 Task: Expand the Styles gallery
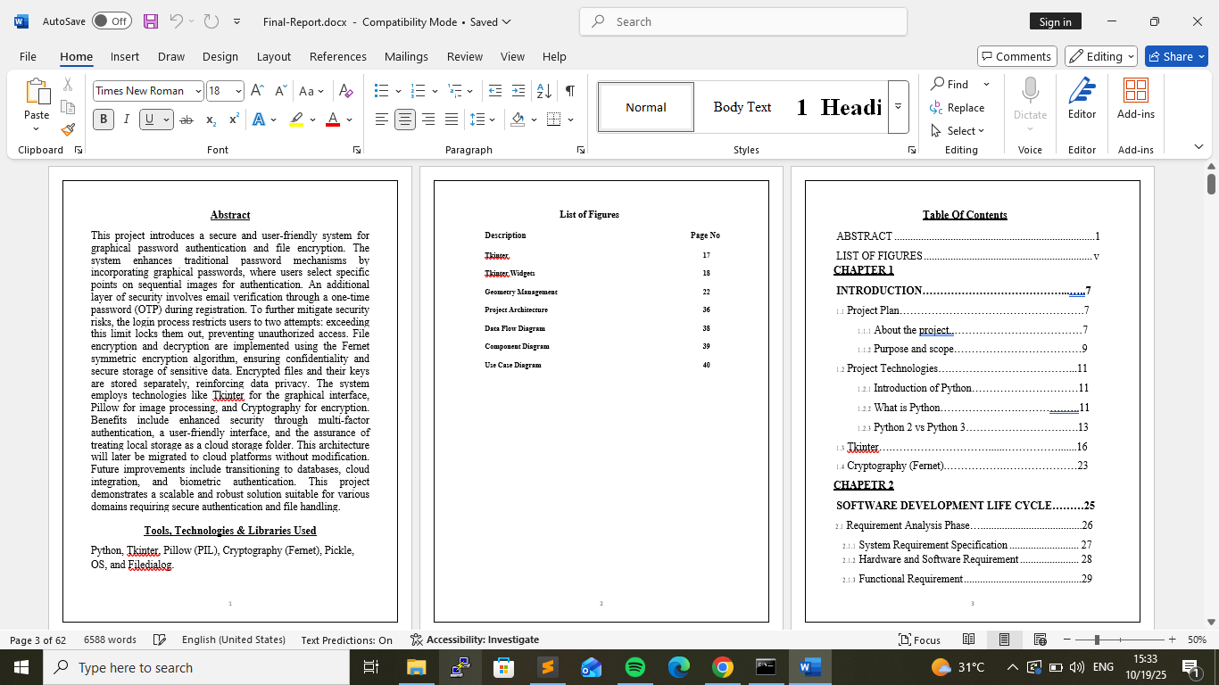pos(899,106)
